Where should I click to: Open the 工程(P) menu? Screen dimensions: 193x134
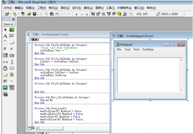(x=42, y=8)
